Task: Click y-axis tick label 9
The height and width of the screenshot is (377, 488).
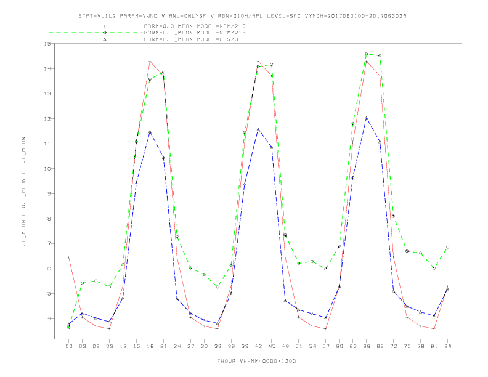Action: click(49, 193)
